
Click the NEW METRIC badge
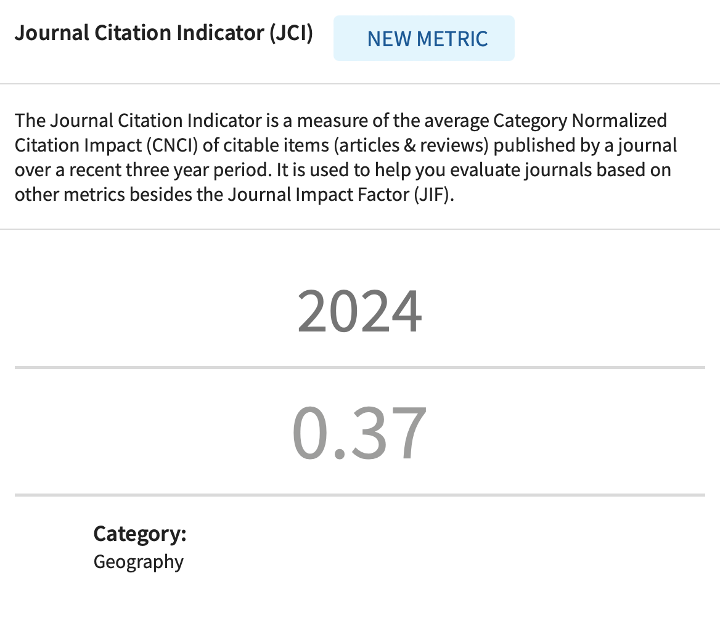pyautogui.click(x=424, y=38)
